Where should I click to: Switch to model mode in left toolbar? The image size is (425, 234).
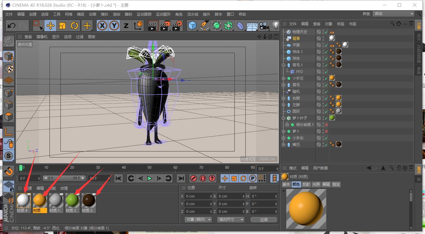click(x=9, y=57)
